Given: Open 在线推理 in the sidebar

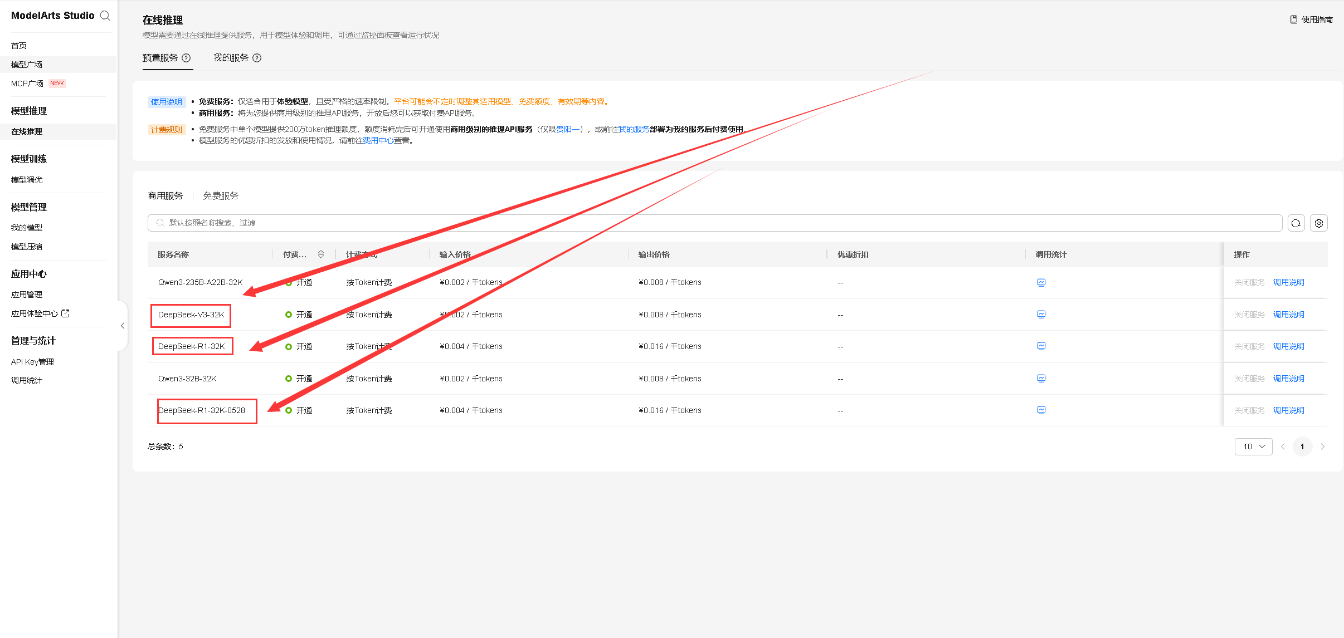Looking at the screenshot, I should click(27, 131).
